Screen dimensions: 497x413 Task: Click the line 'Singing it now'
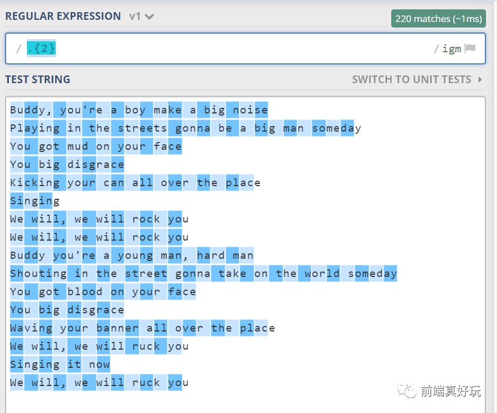point(60,364)
